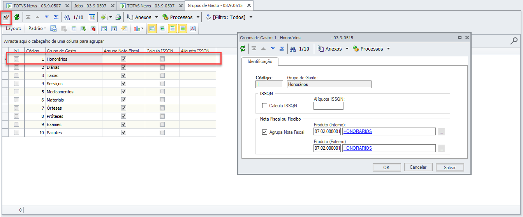Tick selection checkbox for Medicamentos row
523x217 pixels.
click(16, 92)
